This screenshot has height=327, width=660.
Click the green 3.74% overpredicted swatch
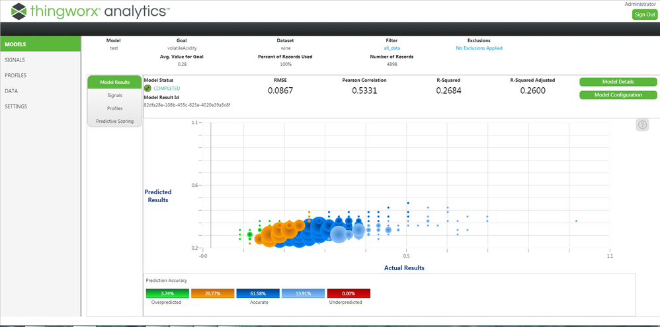[167, 293]
